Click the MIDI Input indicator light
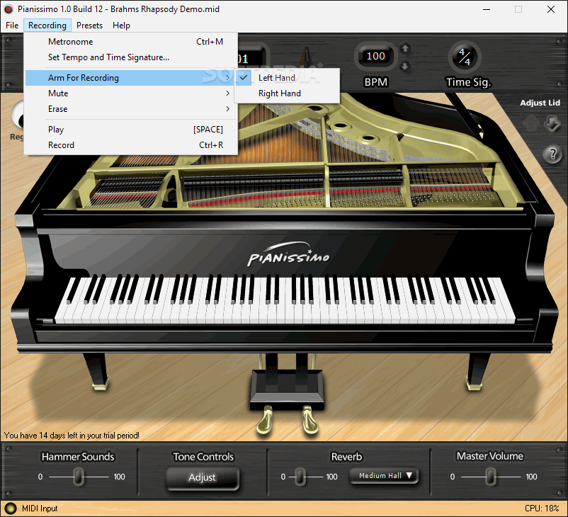The image size is (568, 517). point(11,509)
